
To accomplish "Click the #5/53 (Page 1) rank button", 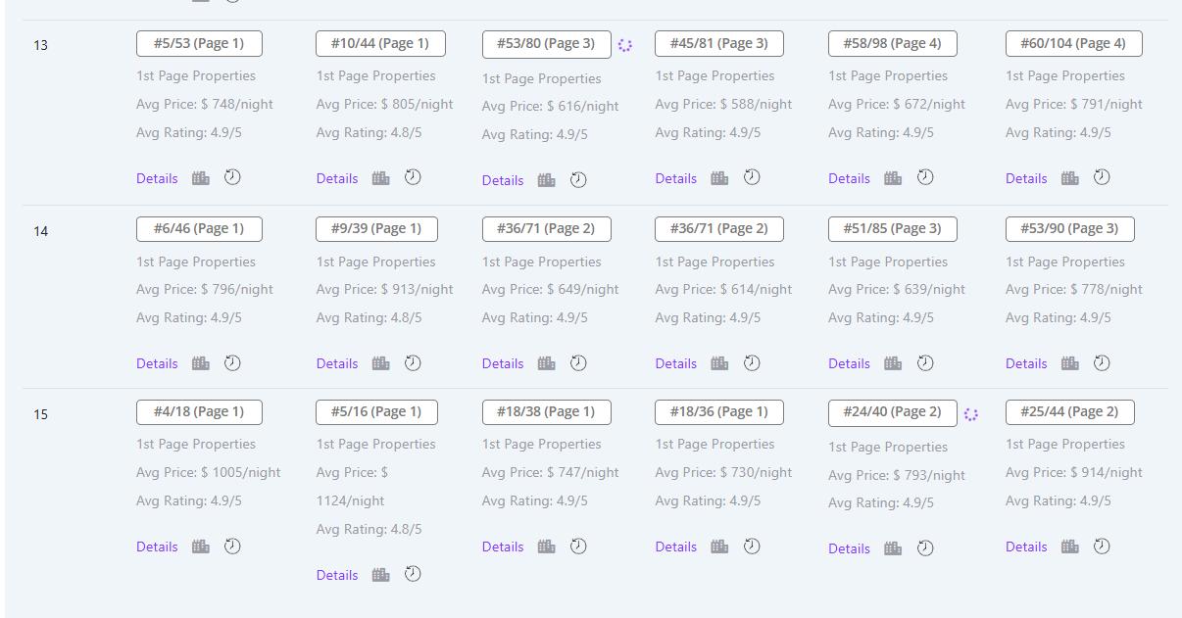I will (199, 43).
